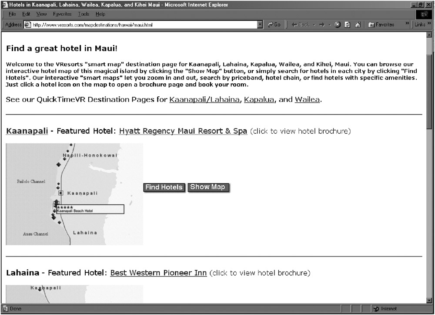Open the Tools menu
435x315 pixels.
tap(84, 14)
